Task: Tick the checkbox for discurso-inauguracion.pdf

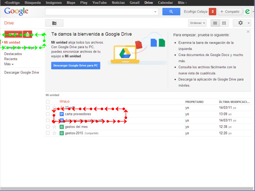Action: coord(47,120)
